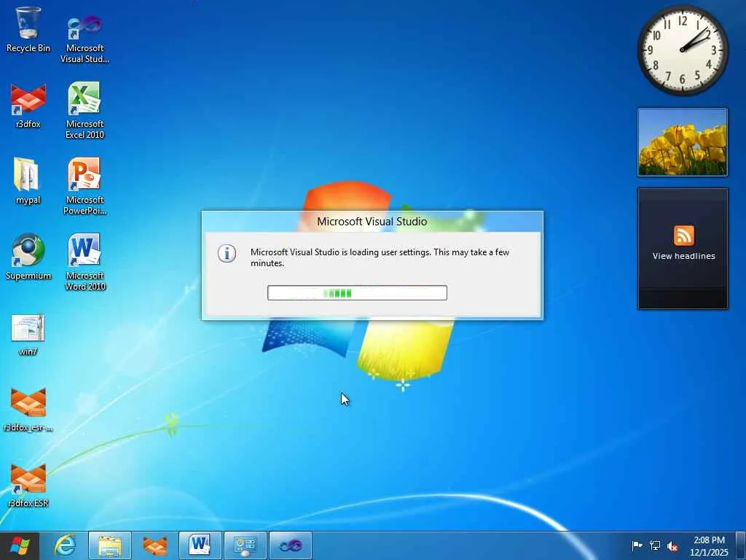Image resolution: width=746 pixels, height=560 pixels.
Task: Select the r3dfox ESR shortcut
Action: tap(28, 486)
